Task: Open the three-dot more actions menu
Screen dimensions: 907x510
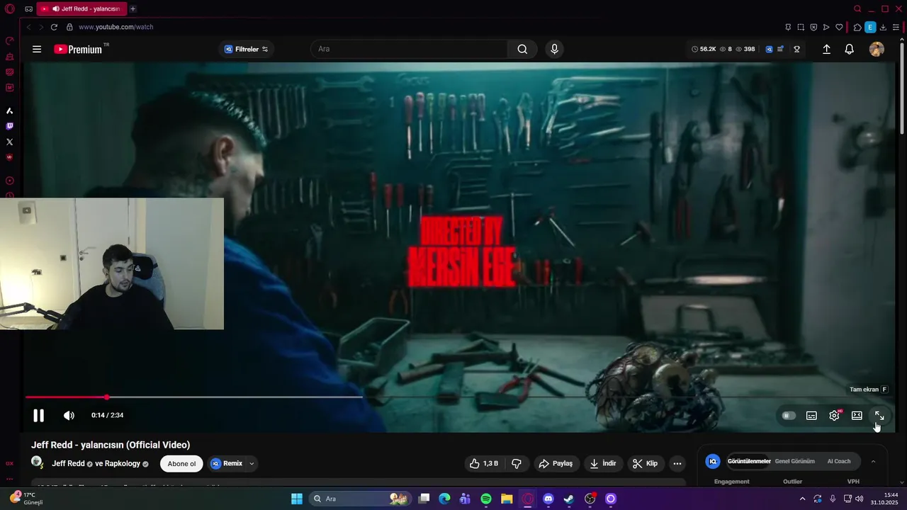Action: coord(677,463)
